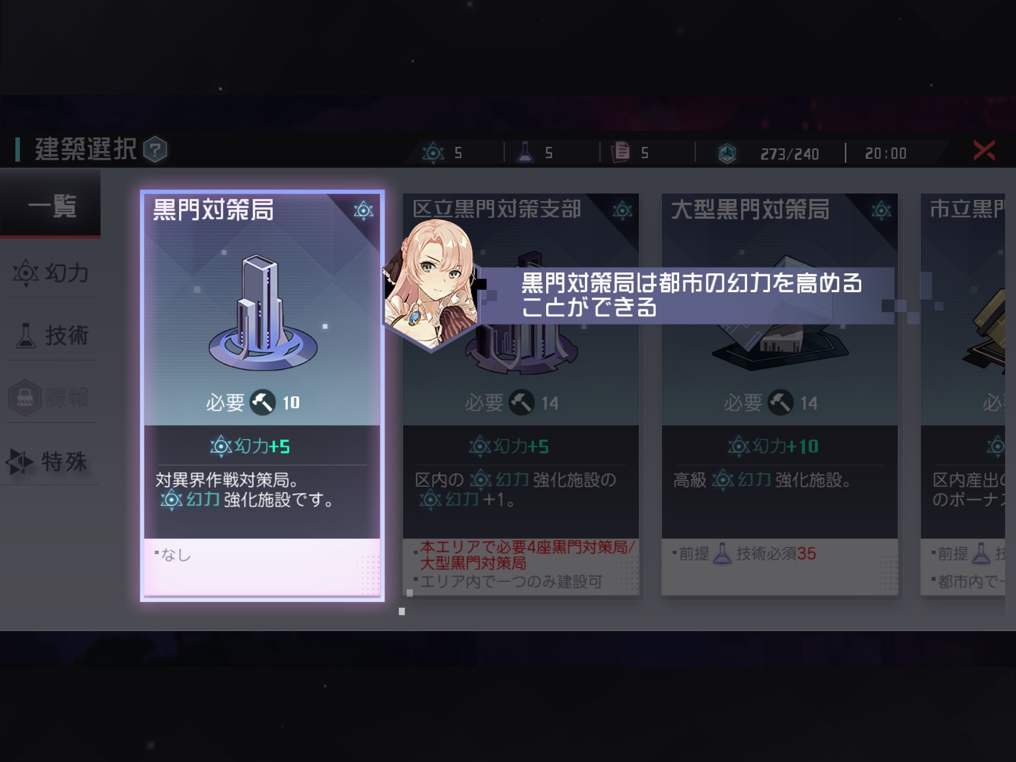Select the 黒門対策局 building card
This screenshot has width=1016, height=762.
(x=262, y=395)
